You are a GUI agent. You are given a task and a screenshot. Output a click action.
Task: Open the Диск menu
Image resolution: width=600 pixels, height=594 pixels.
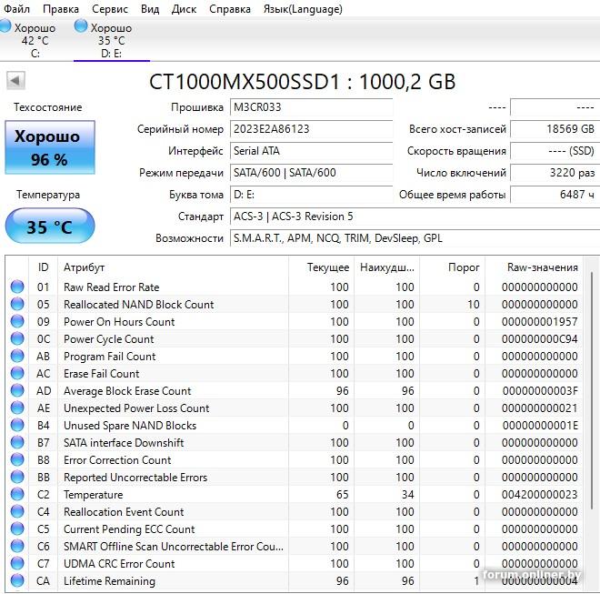[x=184, y=9]
